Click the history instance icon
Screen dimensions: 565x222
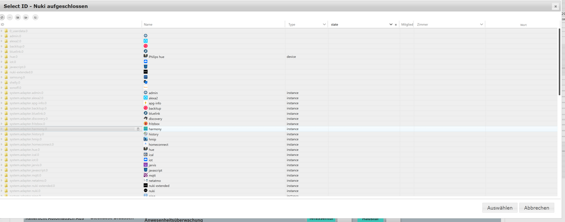pos(145,134)
